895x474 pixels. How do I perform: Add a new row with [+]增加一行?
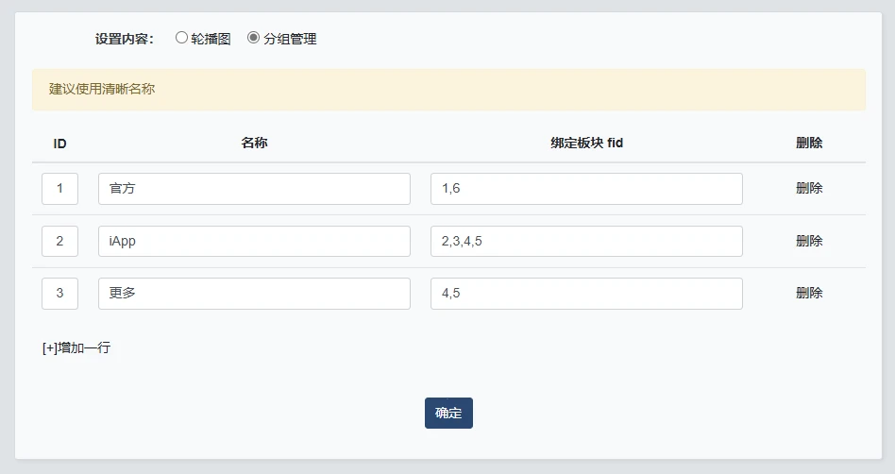pyautogui.click(x=76, y=347)
